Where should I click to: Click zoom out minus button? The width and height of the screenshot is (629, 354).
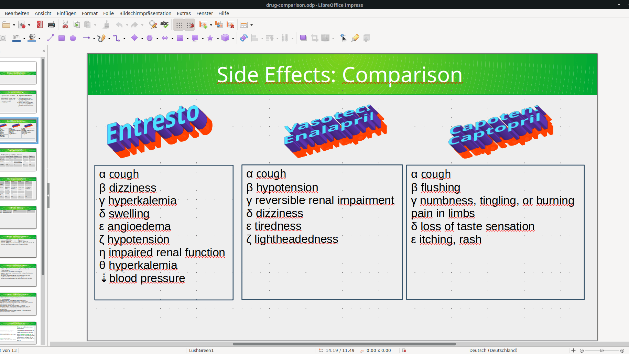pyautogui.click(x=582, y=351)
